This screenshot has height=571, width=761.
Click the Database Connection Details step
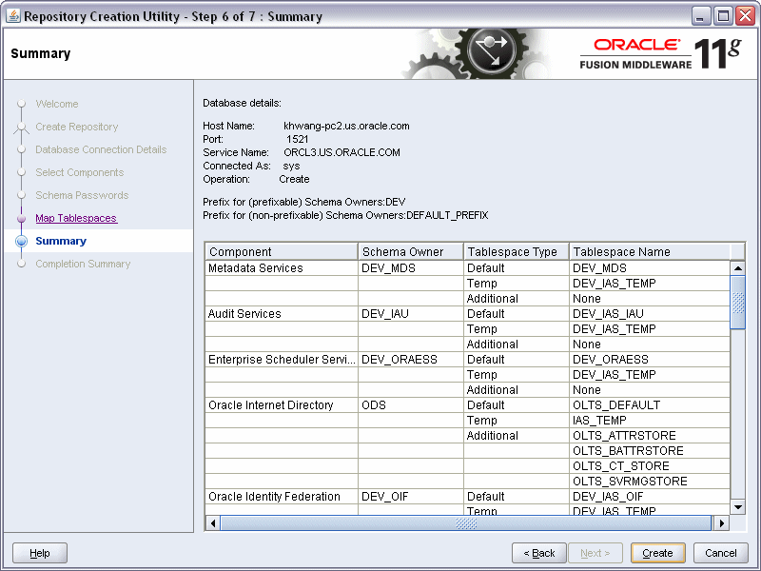point(101,149)
